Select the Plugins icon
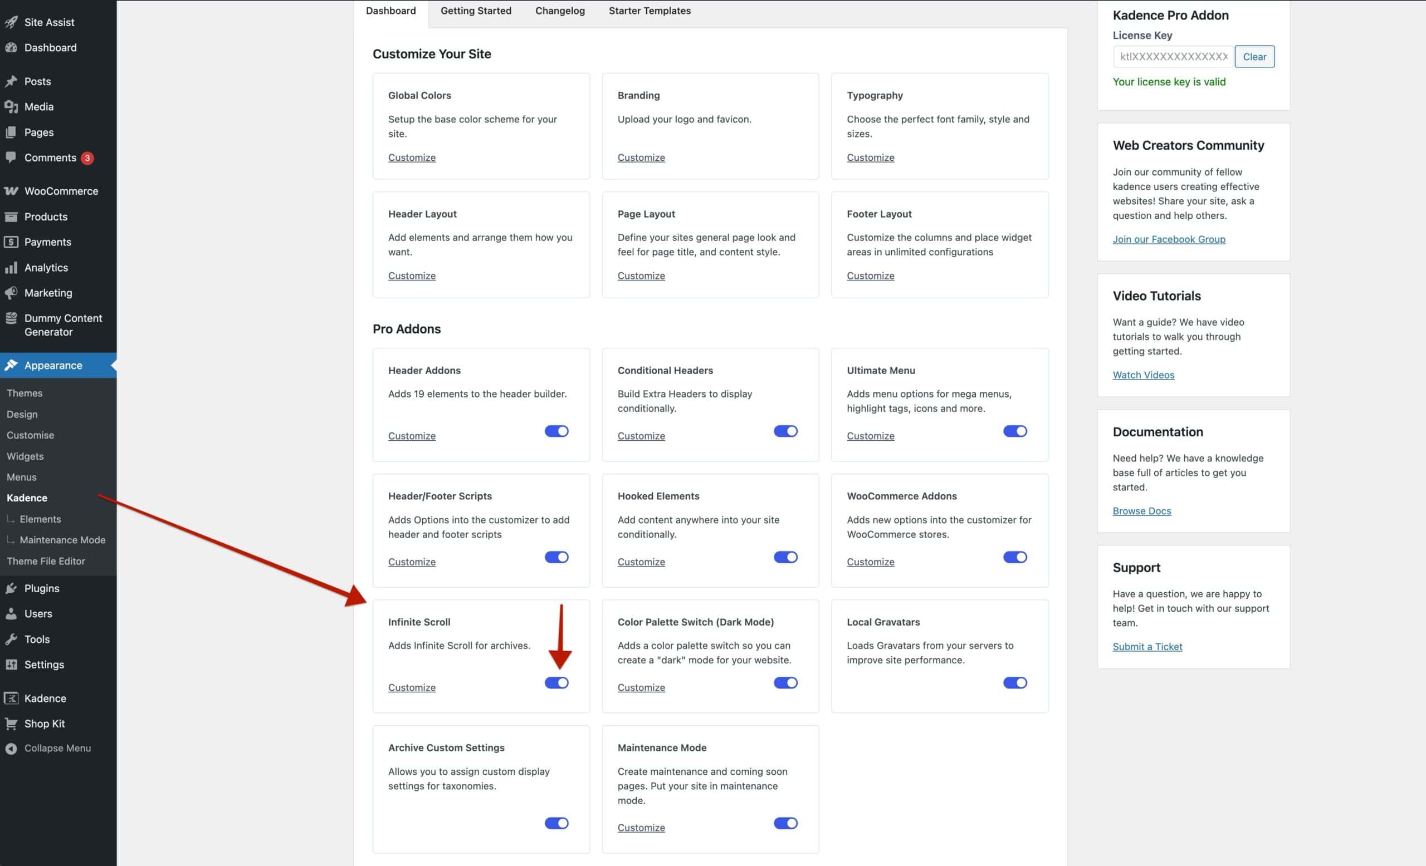The image size is (1426, 866). point(12,588)
